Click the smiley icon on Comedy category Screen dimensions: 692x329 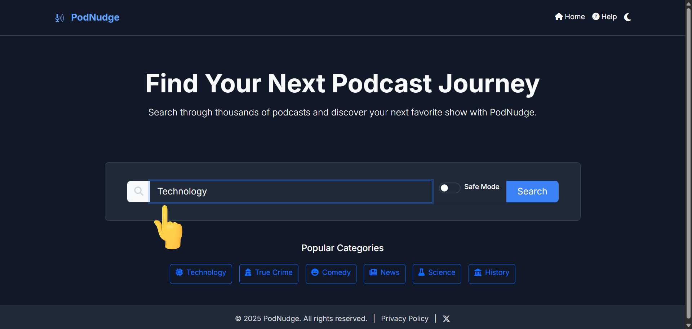coord(315,272)
